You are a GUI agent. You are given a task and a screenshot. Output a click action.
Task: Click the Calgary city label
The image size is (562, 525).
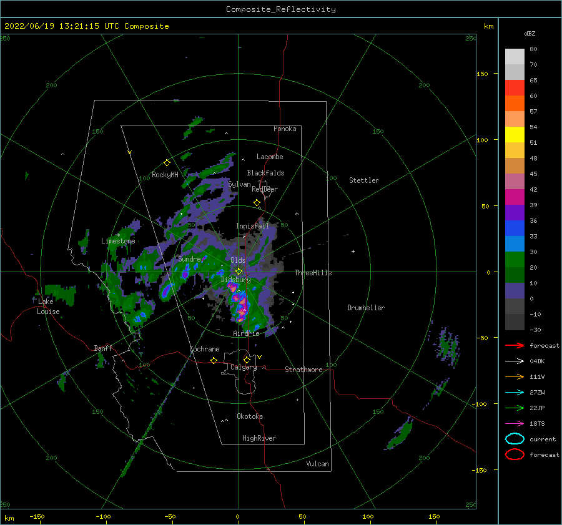tap(244, 367)
